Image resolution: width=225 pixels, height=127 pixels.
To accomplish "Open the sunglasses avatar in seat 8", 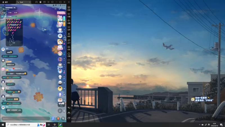I will pos(60,59).
